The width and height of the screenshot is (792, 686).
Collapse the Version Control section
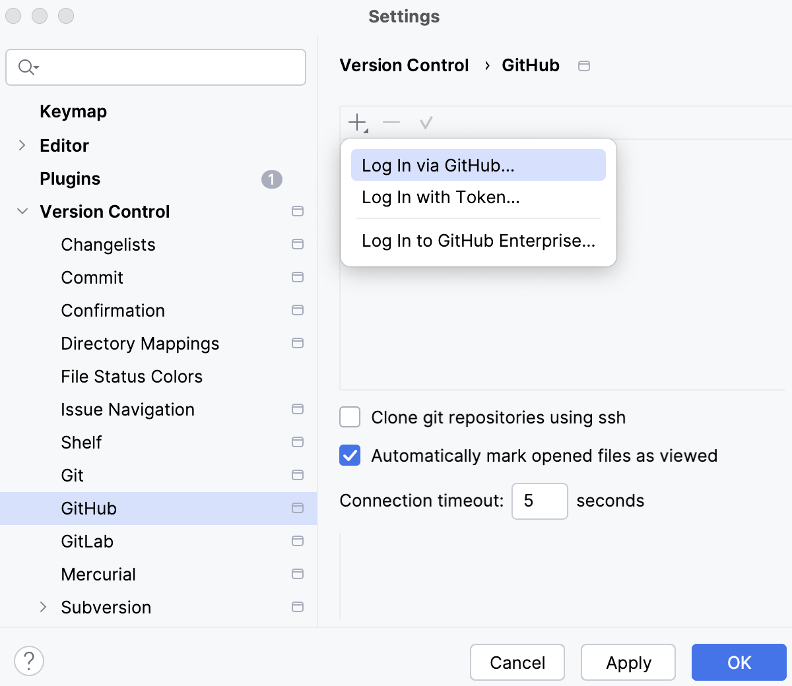[x=23, y=211]
